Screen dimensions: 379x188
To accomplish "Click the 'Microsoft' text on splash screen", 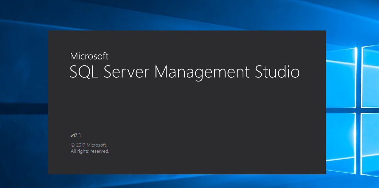I will (89, 56).
